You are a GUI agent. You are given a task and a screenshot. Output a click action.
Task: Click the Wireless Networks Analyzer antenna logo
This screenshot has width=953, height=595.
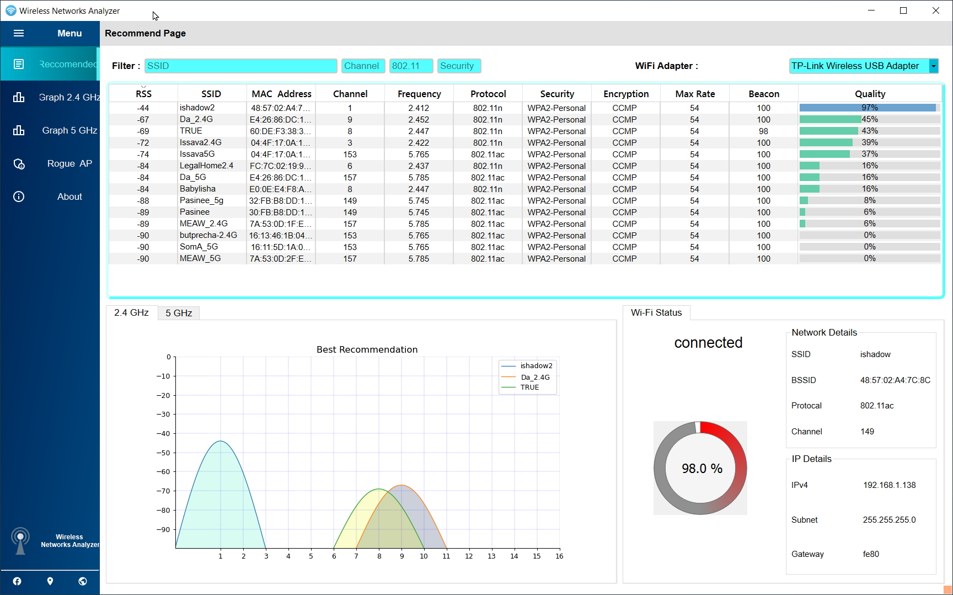(x=20, y=541)
